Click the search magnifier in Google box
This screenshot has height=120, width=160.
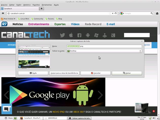pos(152,13)
